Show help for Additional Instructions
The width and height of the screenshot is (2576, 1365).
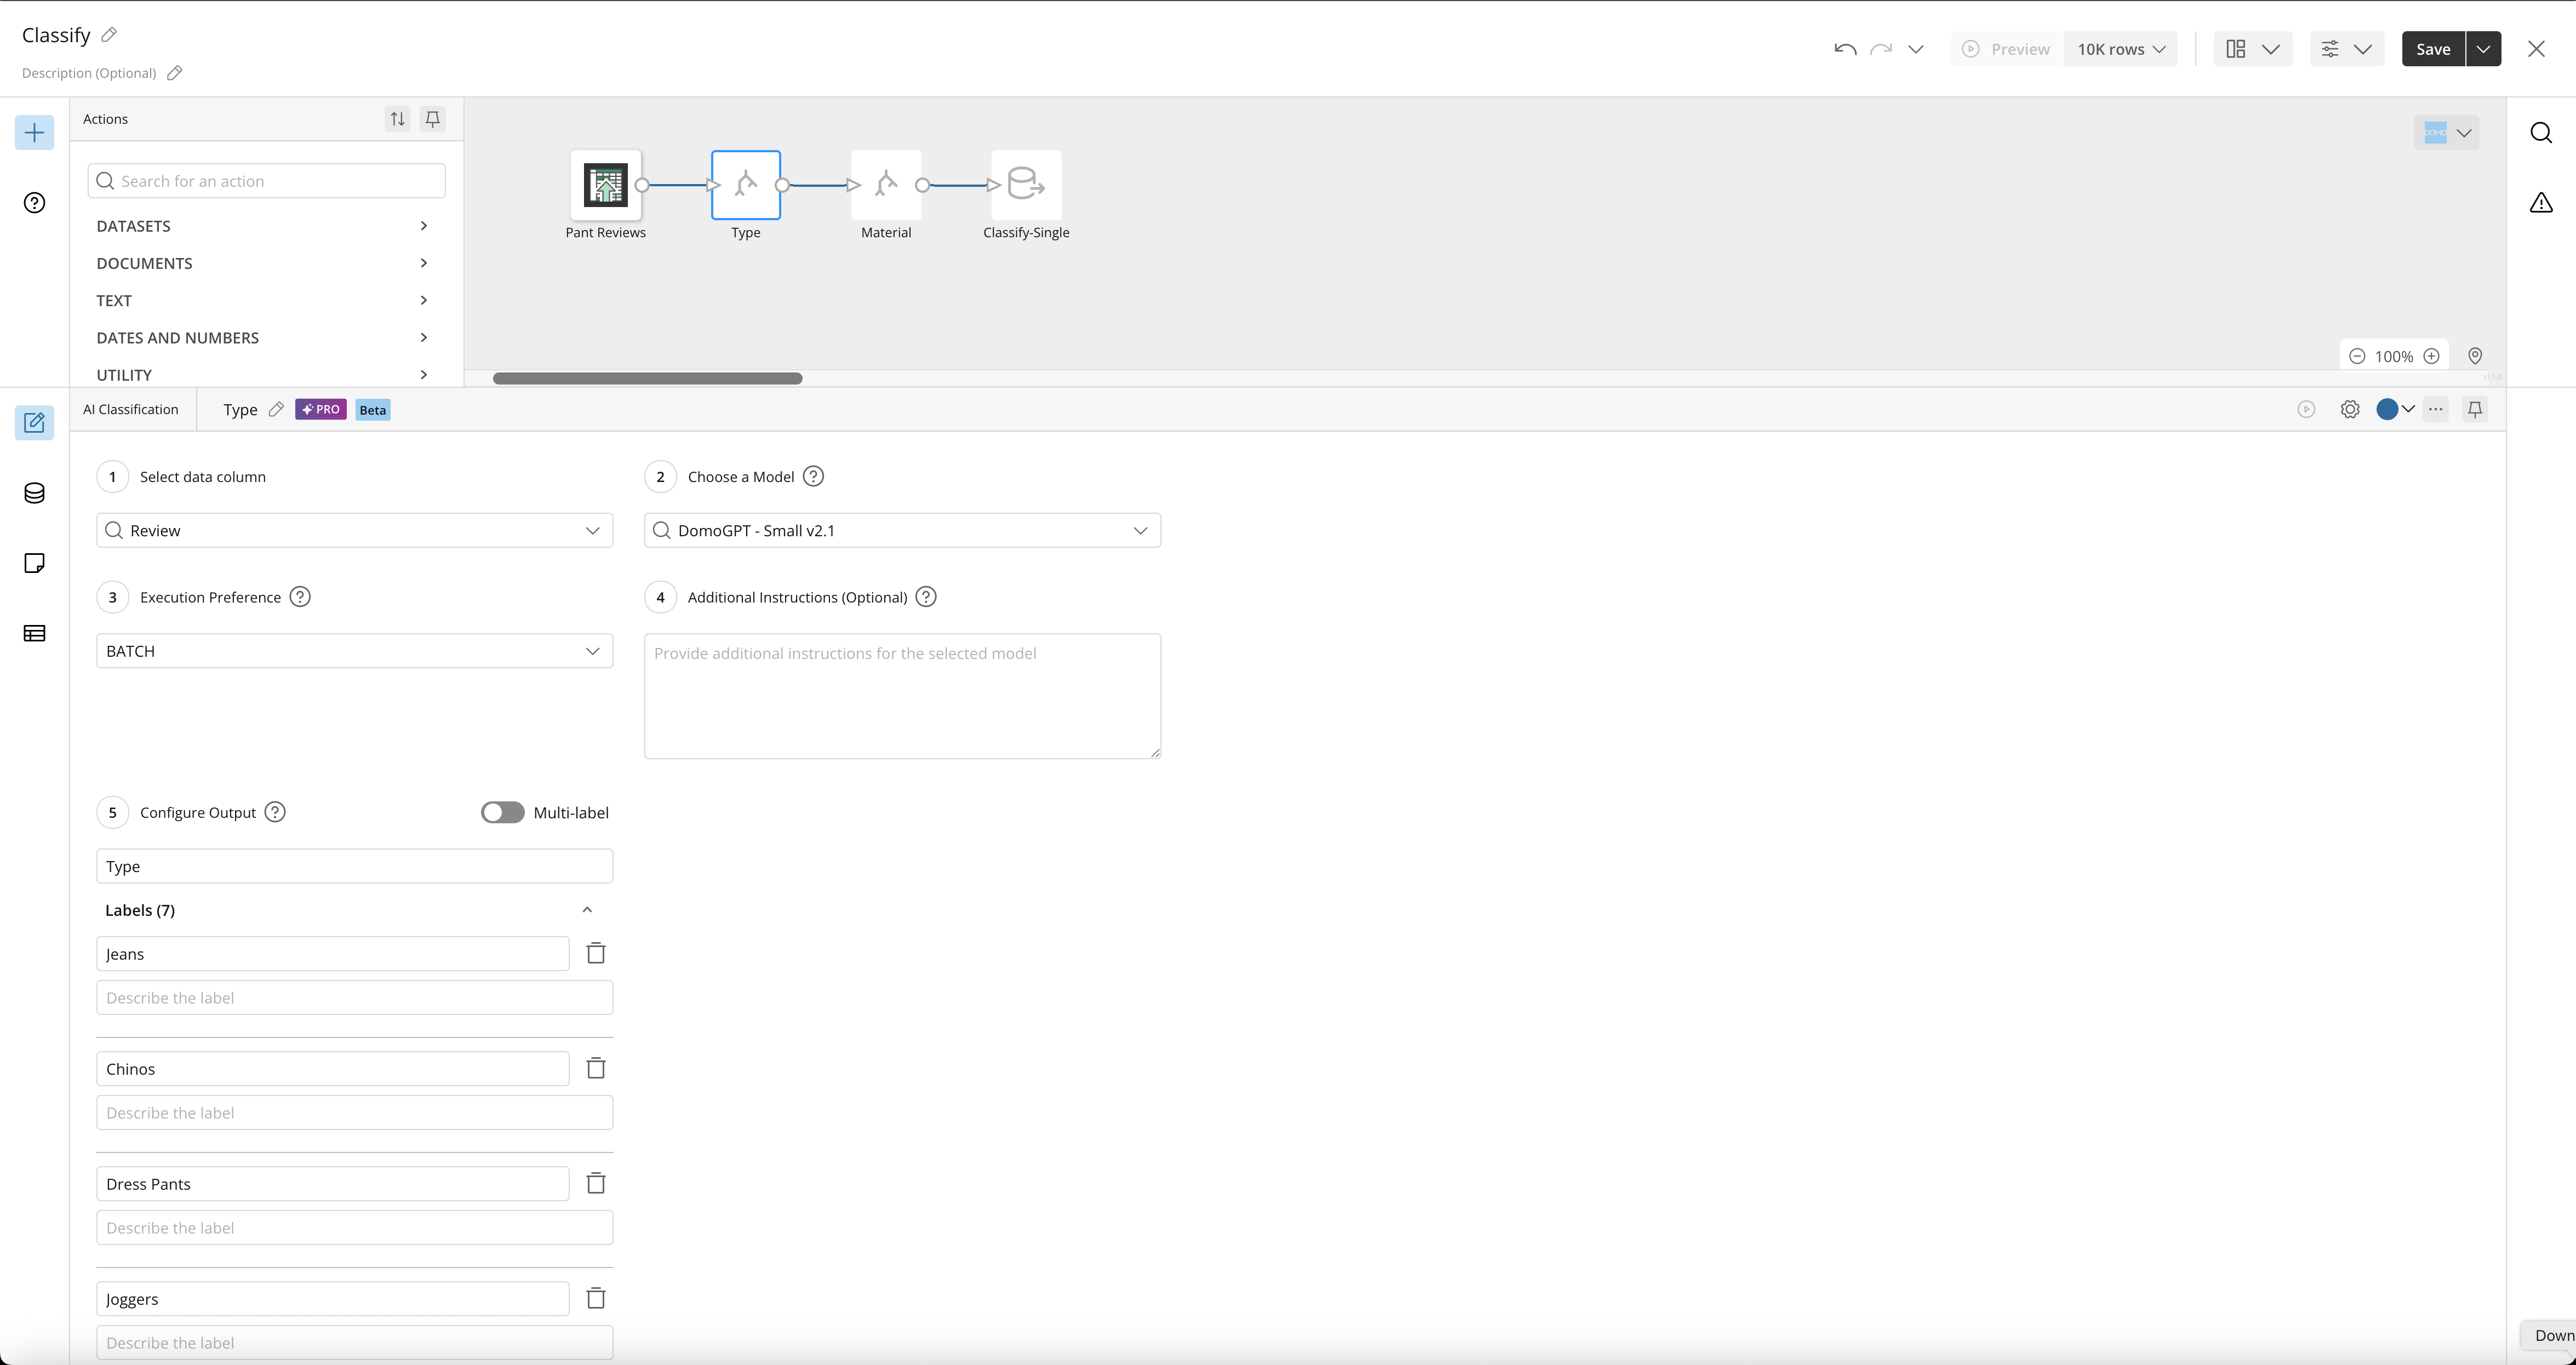[927, 597]
